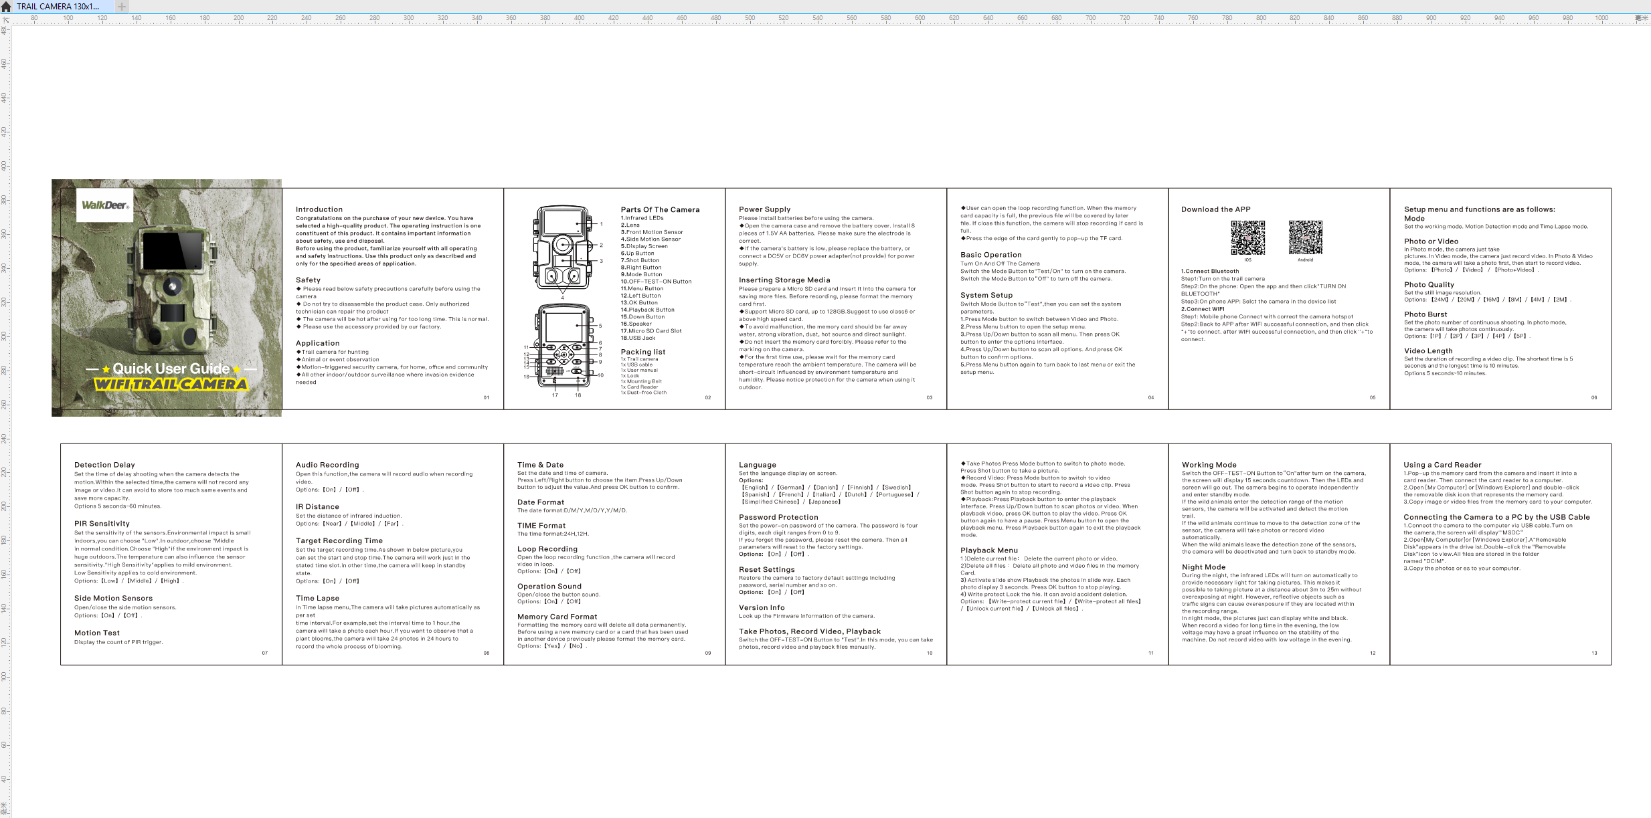Select the front view camera parts diagram
Screen dimensions: 1651x818
tap(563, 247)
